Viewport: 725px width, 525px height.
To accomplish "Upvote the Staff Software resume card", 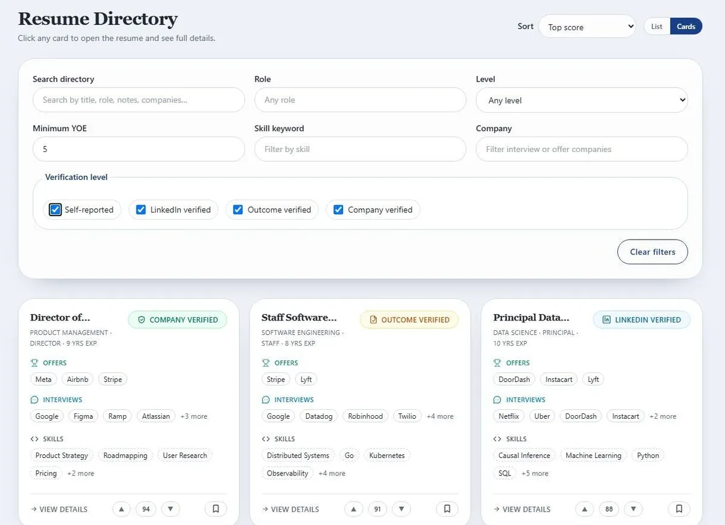I will 353,509.
